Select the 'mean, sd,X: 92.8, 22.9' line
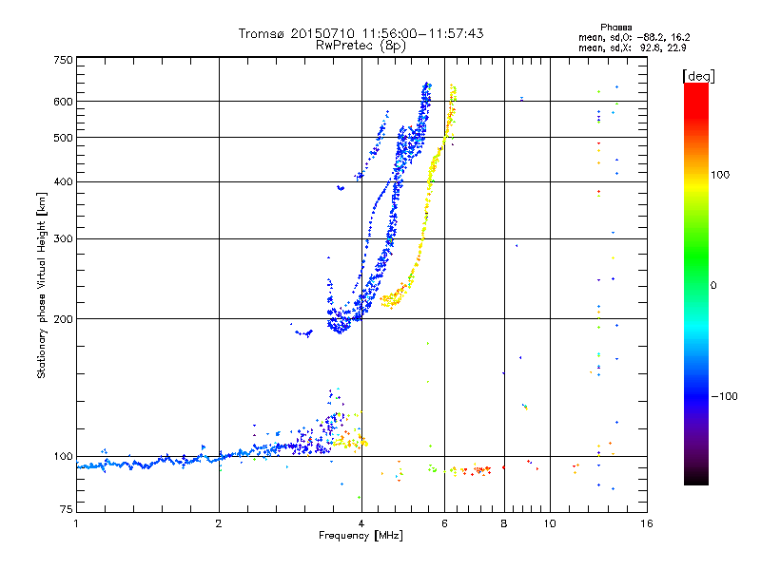This screenshot has width=761, height=570. click(633, 47)
